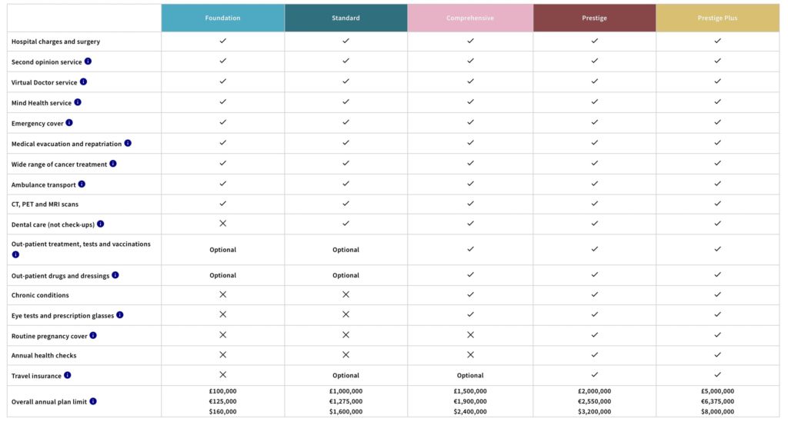
Task: Show Travel insurance info icon details
Action: click(x=68, y=375)
